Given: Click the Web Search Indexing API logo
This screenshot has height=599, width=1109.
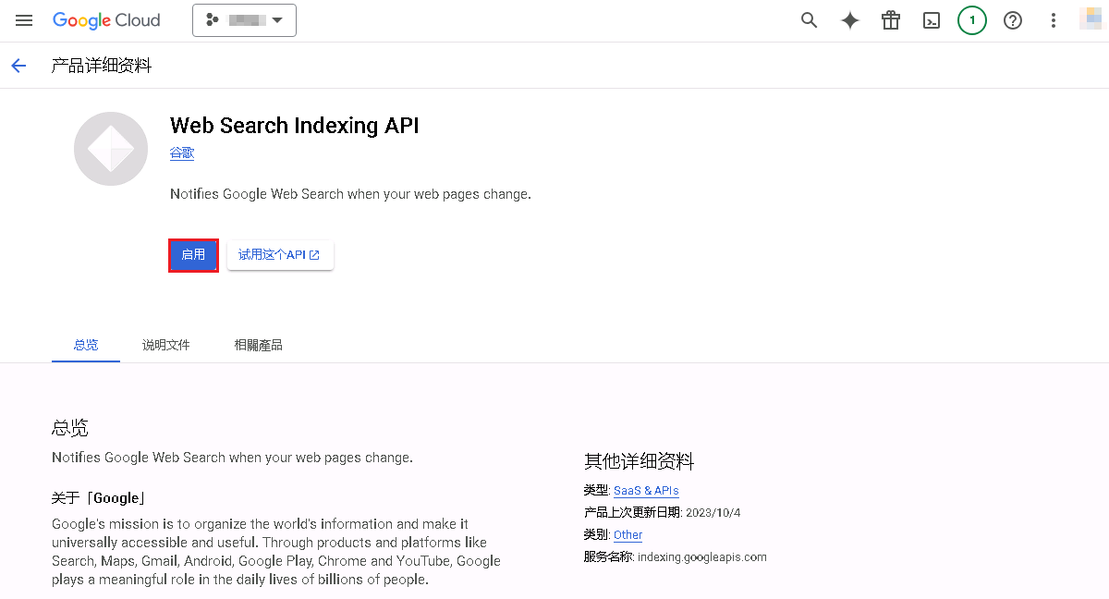Looking at the screenshot, I should [111, 149].
